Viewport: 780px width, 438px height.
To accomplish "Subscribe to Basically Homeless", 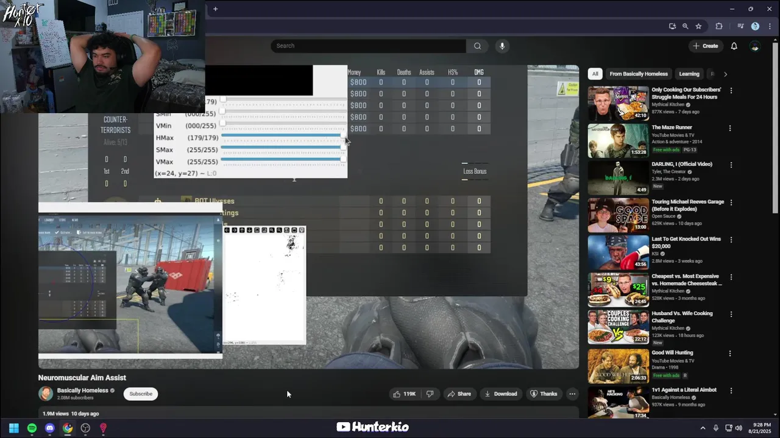I will (141, 394).
